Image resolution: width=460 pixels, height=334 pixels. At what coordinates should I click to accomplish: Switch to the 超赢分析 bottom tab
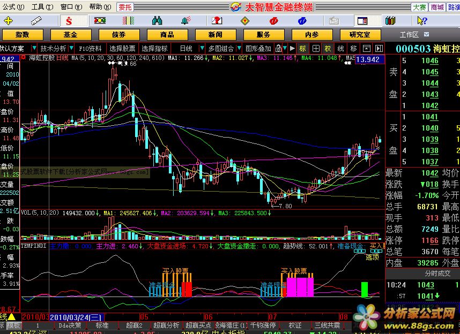[x=166, y=325]
